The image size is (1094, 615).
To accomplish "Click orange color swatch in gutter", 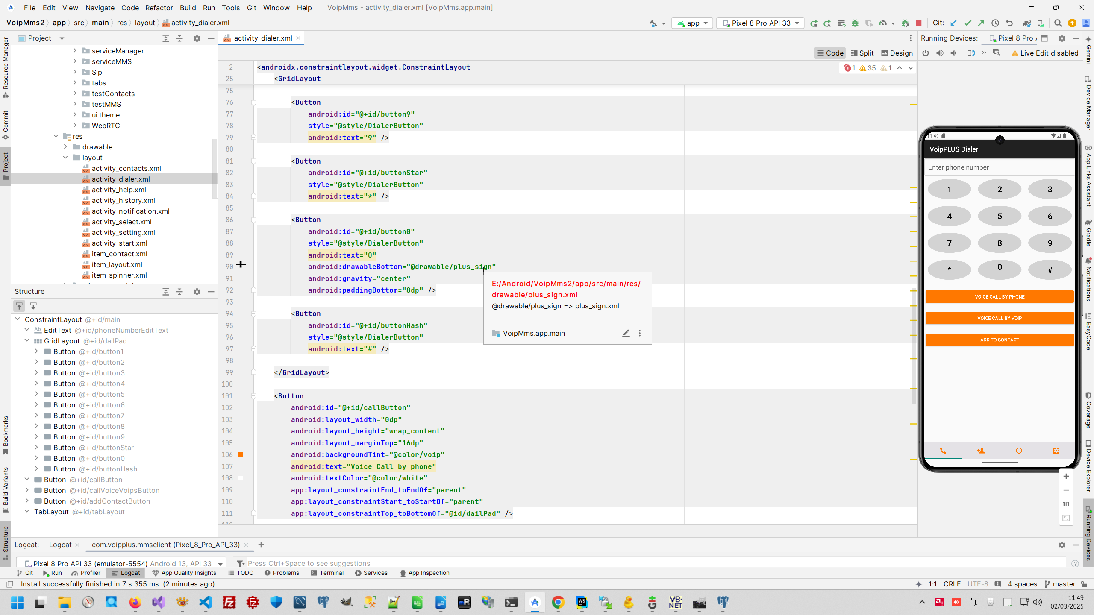I will coord(241,455).
